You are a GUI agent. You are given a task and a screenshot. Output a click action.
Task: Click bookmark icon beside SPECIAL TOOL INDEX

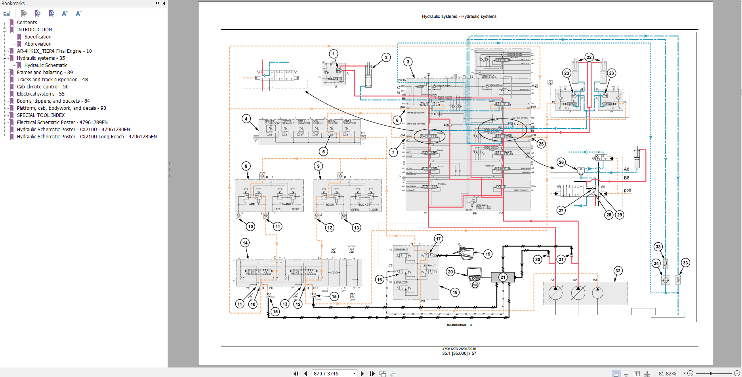click(11, 115)
